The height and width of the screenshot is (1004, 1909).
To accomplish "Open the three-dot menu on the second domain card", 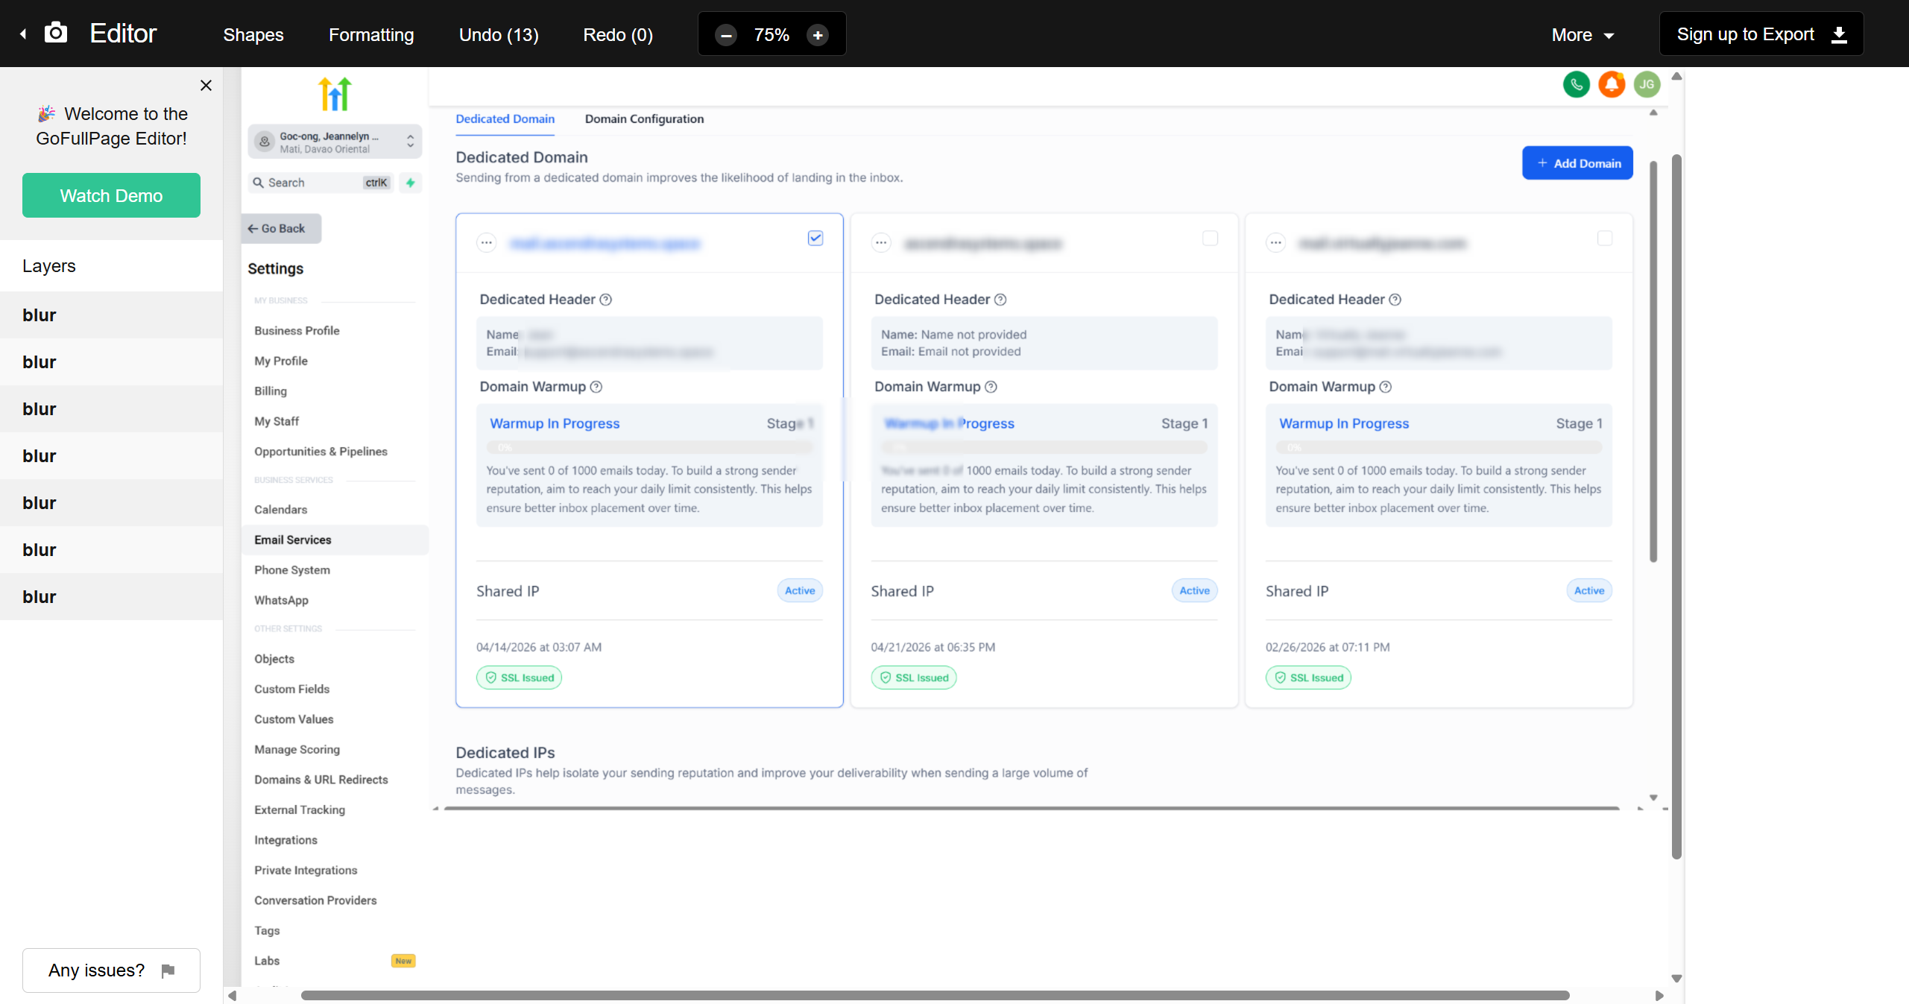I will pyautogui.click(x=881, y=243).
